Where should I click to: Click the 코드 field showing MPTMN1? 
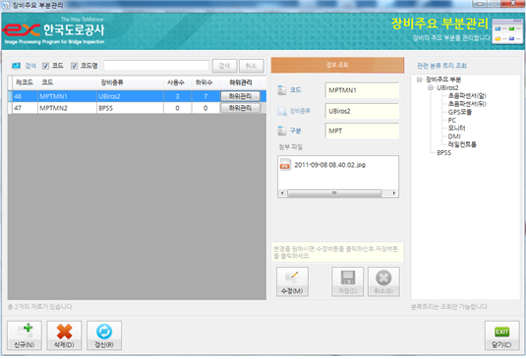pos(362,90)
